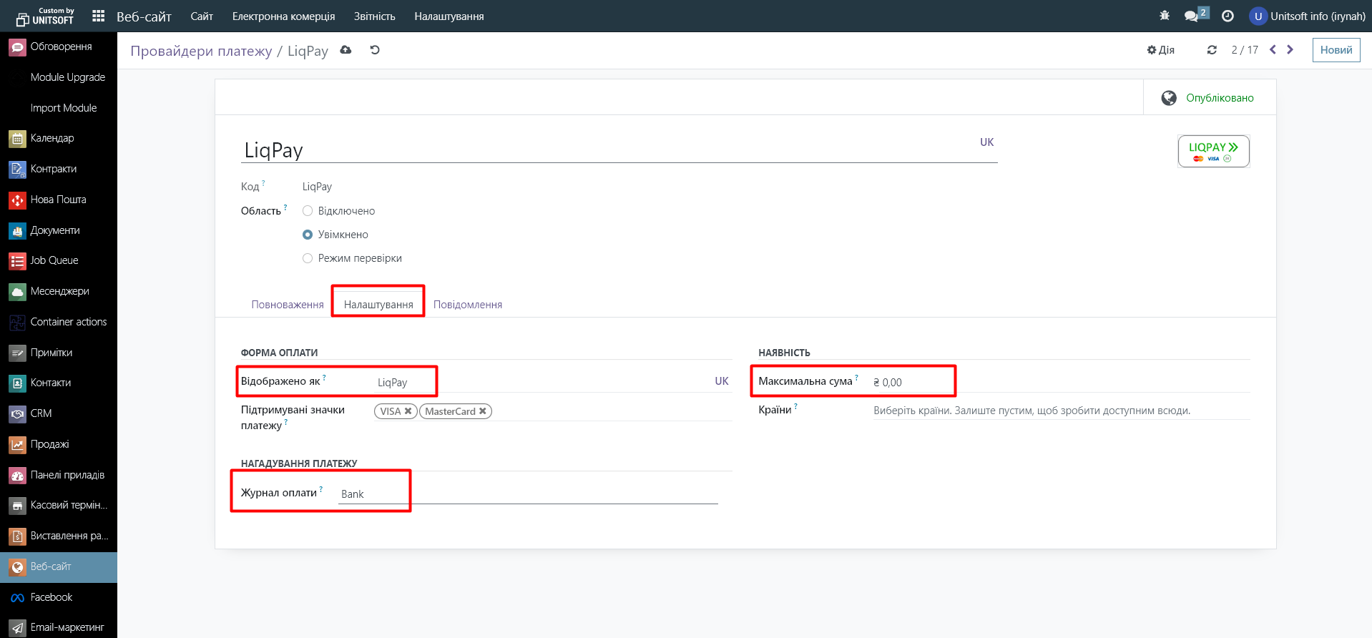Screen dimensions: 1372x638
Task: Open the apps grid menu icon
Action: coord(99,16)
